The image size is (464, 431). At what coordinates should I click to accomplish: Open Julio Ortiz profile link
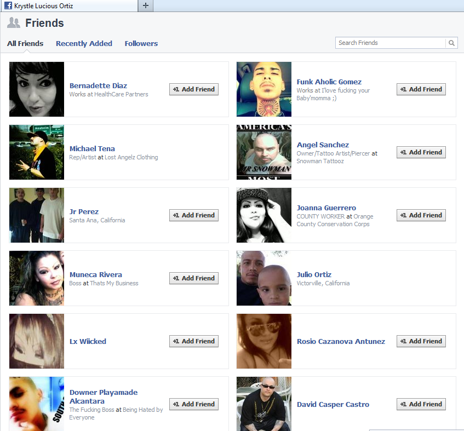tap(314, 274)
